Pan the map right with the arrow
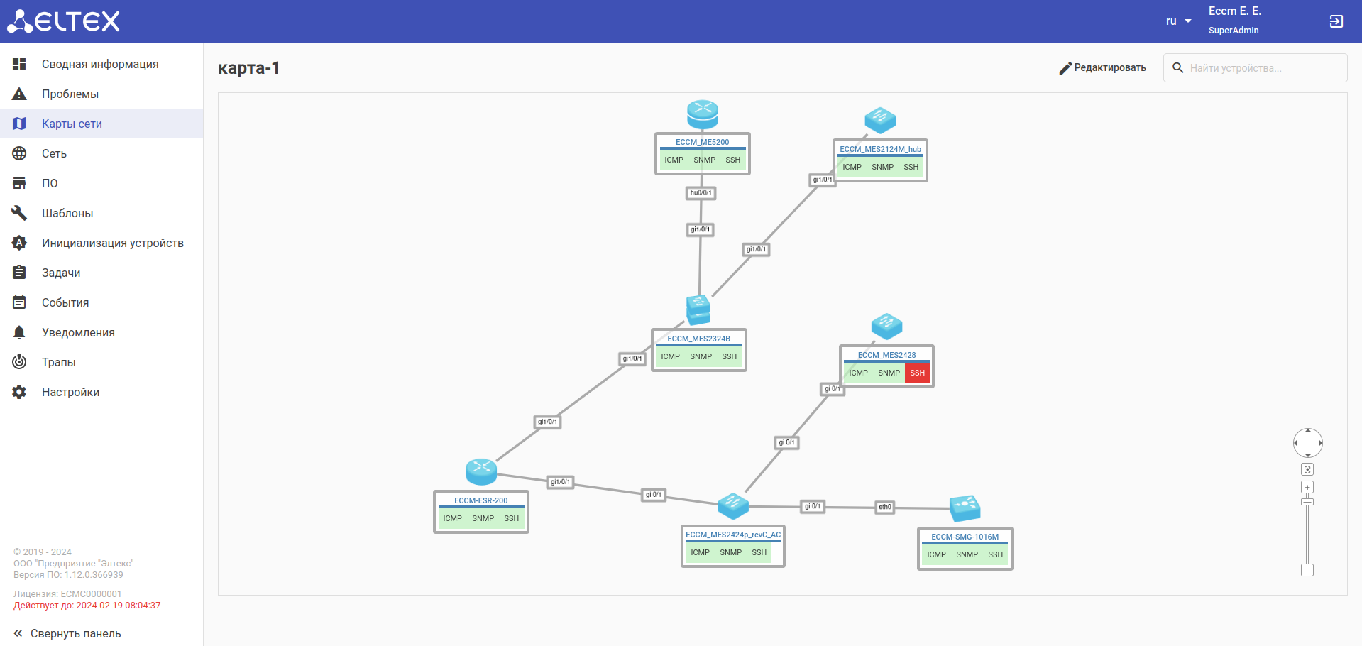This screenshot has height=646, width=1362. pos(1320,443)
